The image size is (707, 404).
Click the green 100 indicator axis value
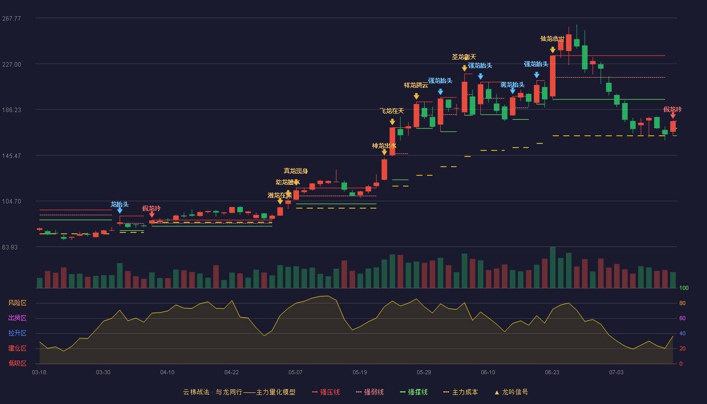(x=684, y=288)
